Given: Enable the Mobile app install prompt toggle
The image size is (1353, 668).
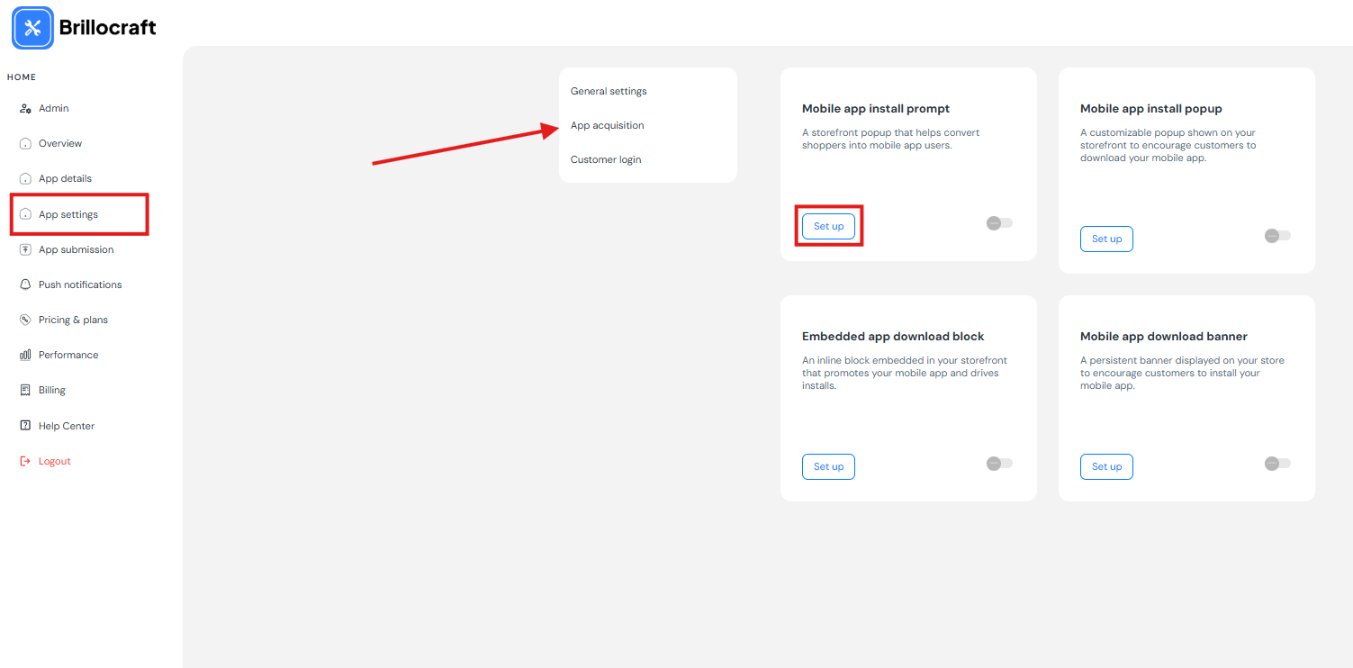Looking at the screenshot, I should [999, 223].
